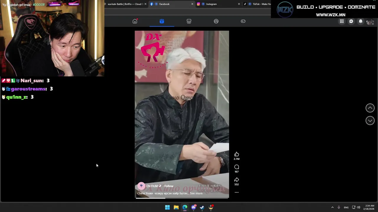Switch to the TikTok browser tab
Image resolution: width=378 pixels, height=212 pixels.
pyautogui.click(x=256, y=4)
